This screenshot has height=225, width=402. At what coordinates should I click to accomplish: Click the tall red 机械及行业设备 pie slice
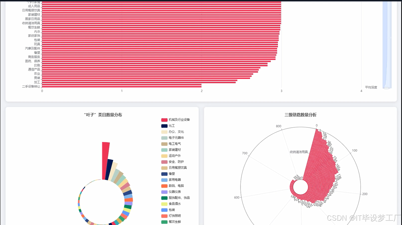106,161
